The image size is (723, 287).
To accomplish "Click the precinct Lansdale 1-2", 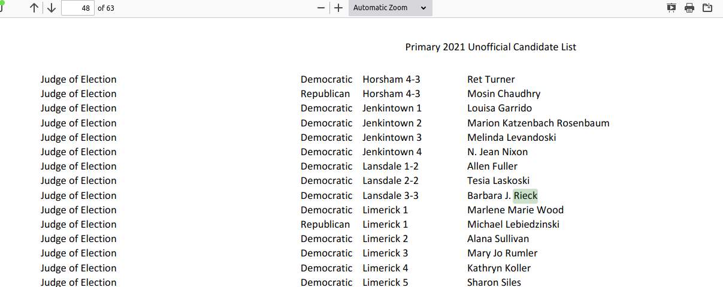I will (x=391, y=166).
